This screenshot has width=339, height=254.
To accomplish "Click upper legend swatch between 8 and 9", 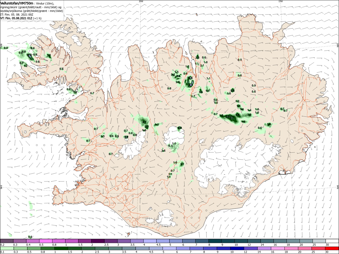I will tap(215, 241).
